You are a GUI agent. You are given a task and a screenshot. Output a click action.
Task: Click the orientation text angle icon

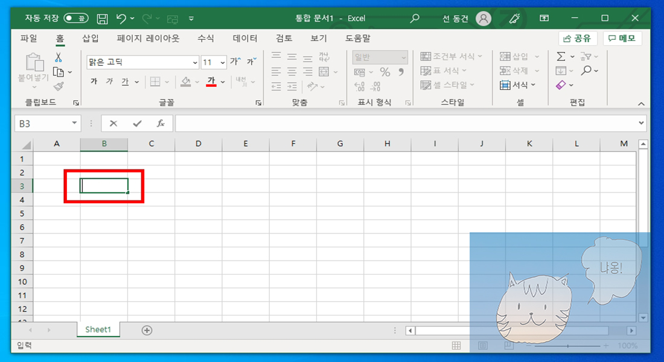pos(313,86)
